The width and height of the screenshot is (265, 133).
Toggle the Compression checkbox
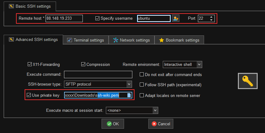coord(83,65)
